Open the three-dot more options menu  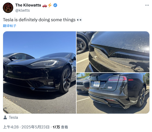147,5
